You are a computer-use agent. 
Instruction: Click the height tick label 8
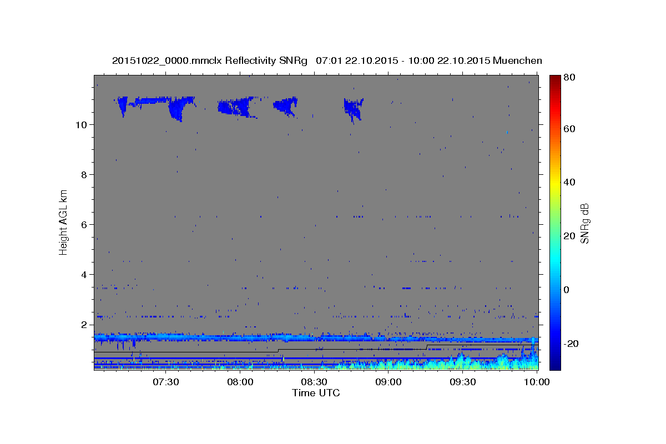point(84,174)
